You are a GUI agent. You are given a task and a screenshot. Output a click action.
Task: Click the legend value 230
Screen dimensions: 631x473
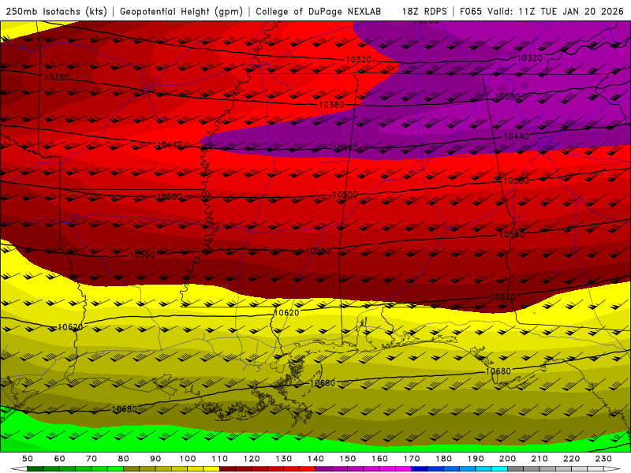[603, 459]
